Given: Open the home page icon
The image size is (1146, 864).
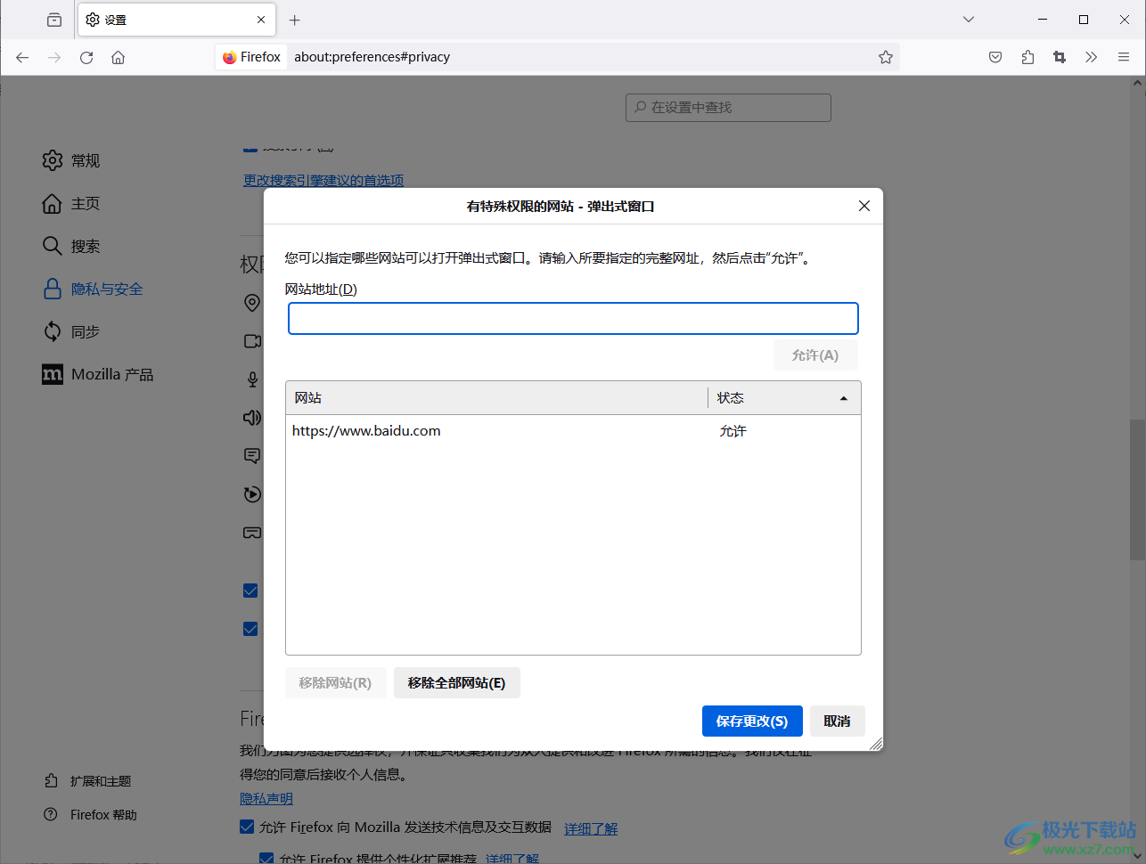Looking at the screenshot, I should pyautogui.click(x=118, y=57).
